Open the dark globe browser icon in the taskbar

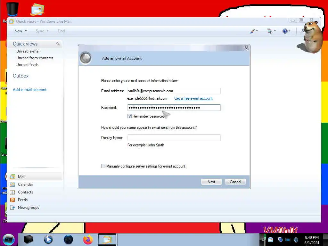click(68, 240)
